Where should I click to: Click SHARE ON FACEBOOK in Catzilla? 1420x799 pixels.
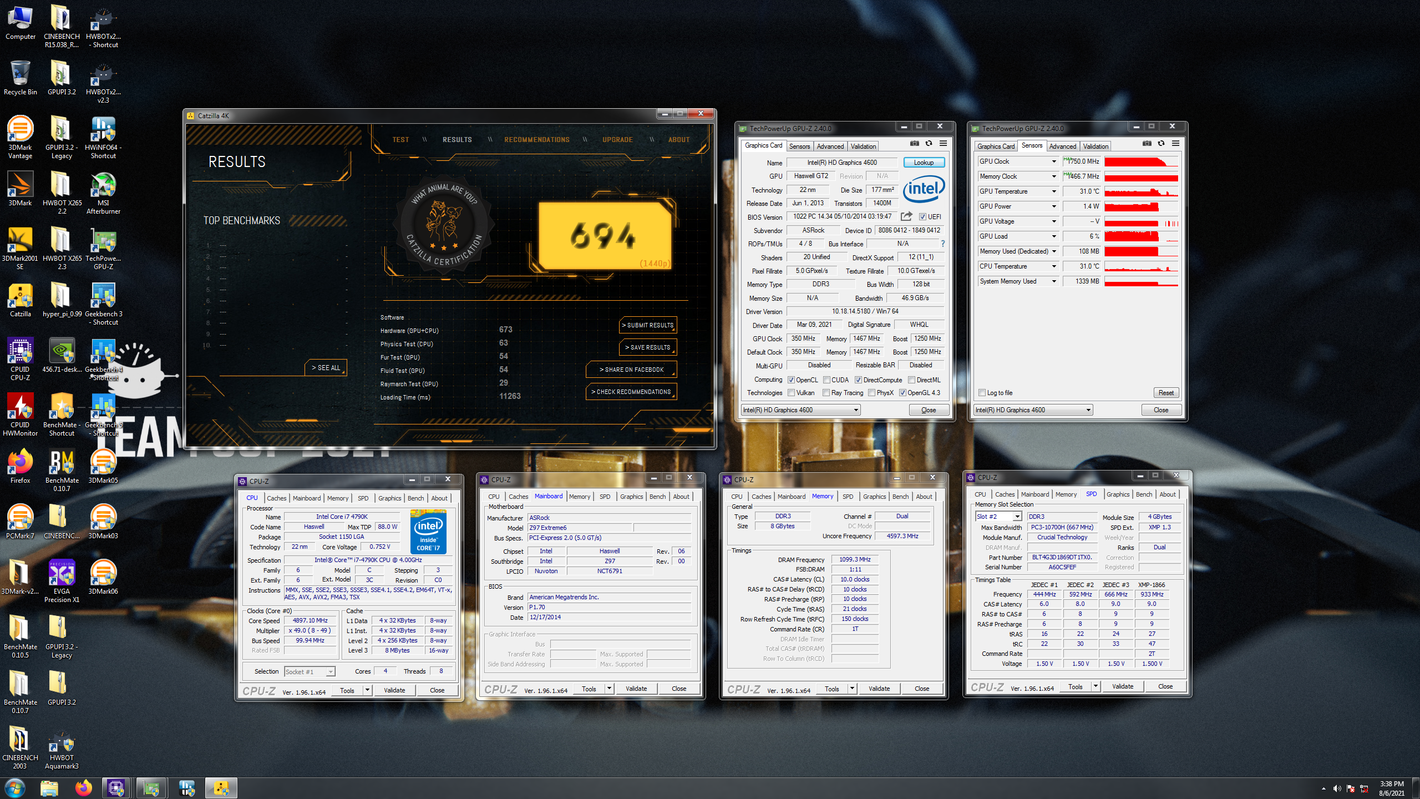(x=631, y=370)
